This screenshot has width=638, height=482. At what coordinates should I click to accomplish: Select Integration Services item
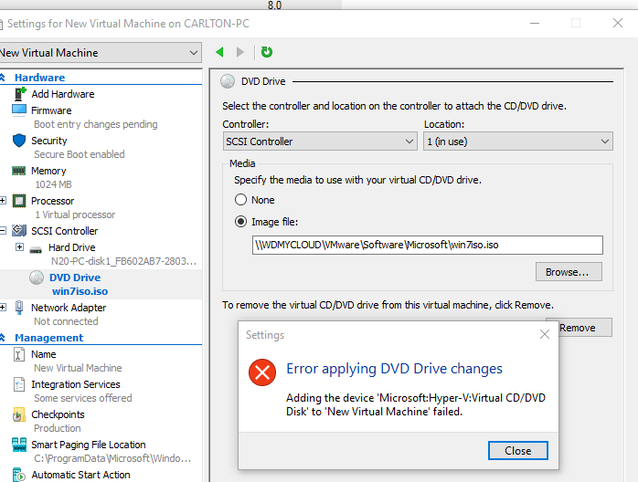pos(76,384)
